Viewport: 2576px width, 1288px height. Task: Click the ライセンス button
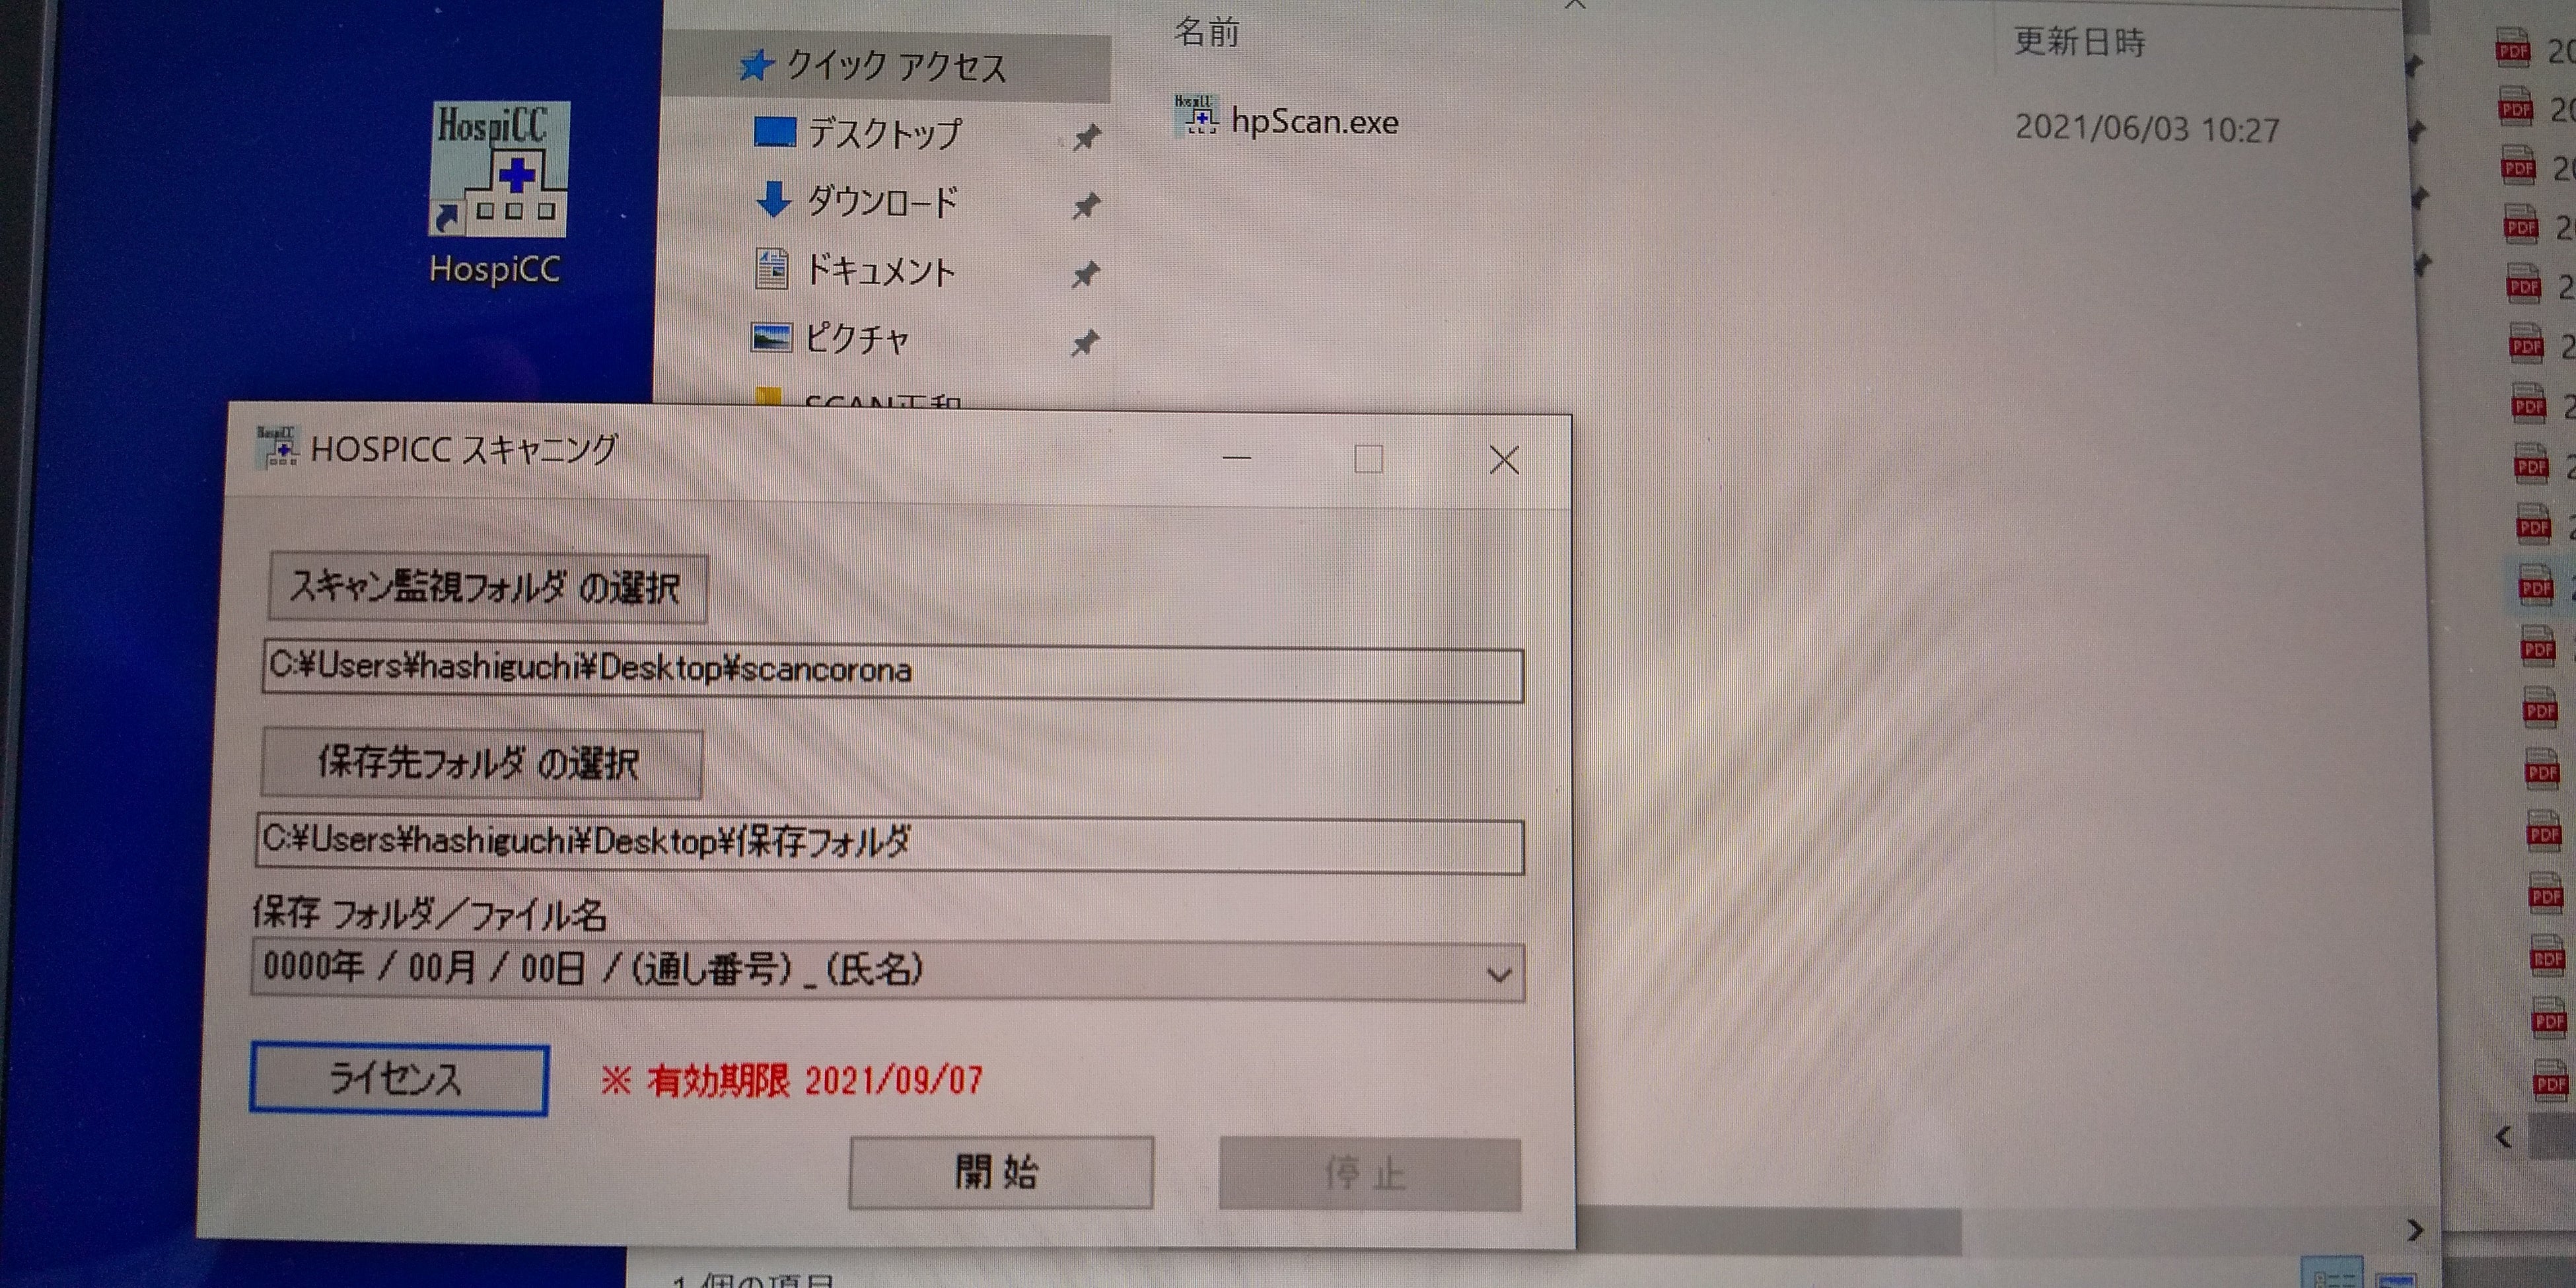(398, 1078)
